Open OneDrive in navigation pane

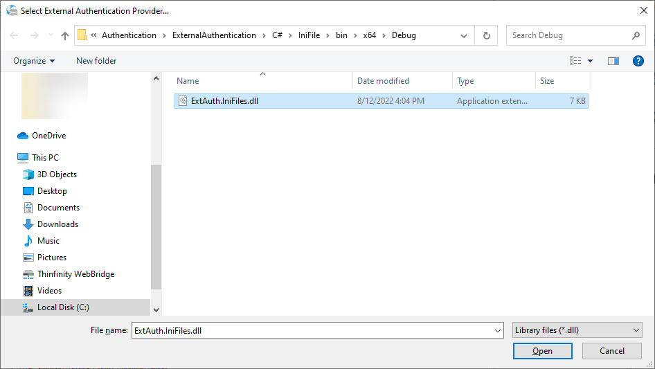49,136
